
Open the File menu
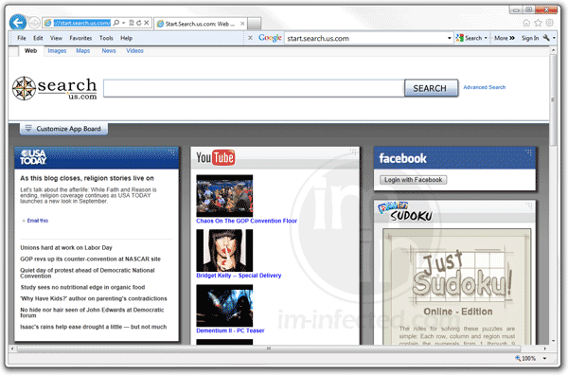pyautogui.click(x=22, y=38)
